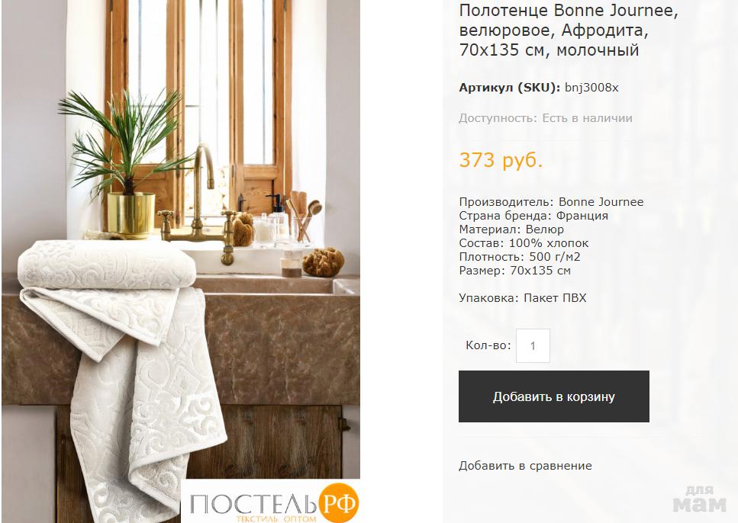Click the Артикул (SKU) label
The height and width of the screenshot is (523, 738).
tap(510, 88)
